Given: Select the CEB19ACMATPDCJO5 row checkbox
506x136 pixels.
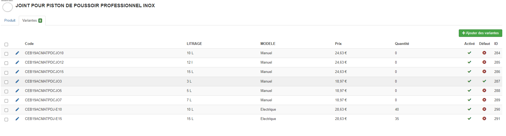Looking at the screenshot, I should click(x=6, y=91).
